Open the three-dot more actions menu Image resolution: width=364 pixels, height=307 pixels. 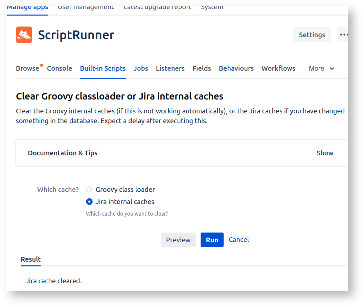[x=343, y=35]
